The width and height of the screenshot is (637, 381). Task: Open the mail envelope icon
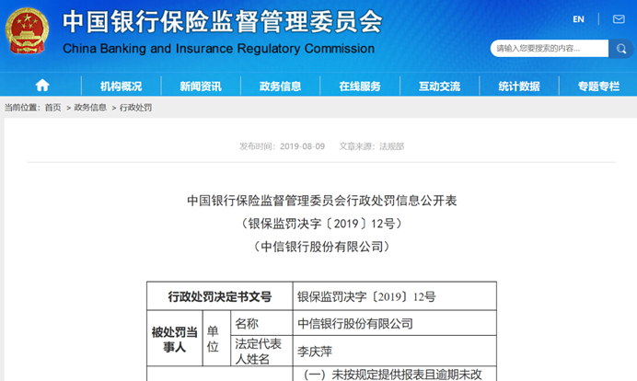[619, 19]
